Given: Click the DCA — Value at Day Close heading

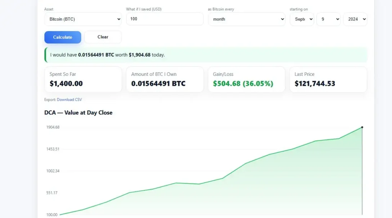Looking at the screenshot, I should pos(78,113).
